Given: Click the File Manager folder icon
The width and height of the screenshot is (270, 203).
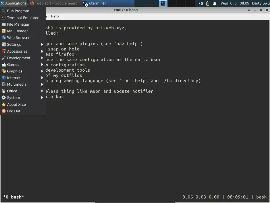Looking at the screenshot, I should (3, 24).
